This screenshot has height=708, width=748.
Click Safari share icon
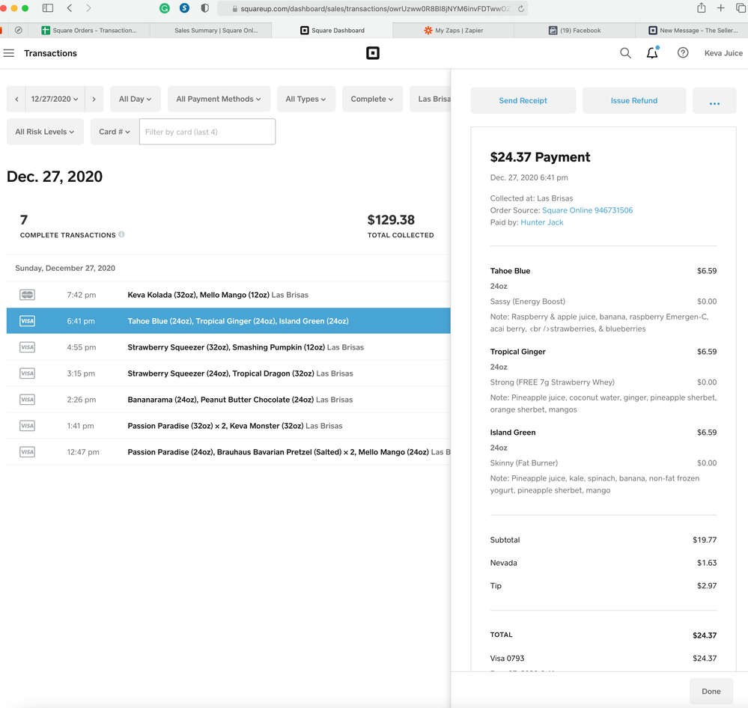click(701, 8)
